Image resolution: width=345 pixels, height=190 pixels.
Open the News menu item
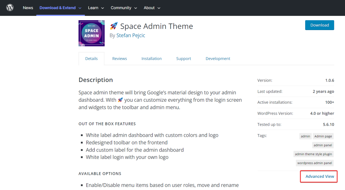[28, 8]
